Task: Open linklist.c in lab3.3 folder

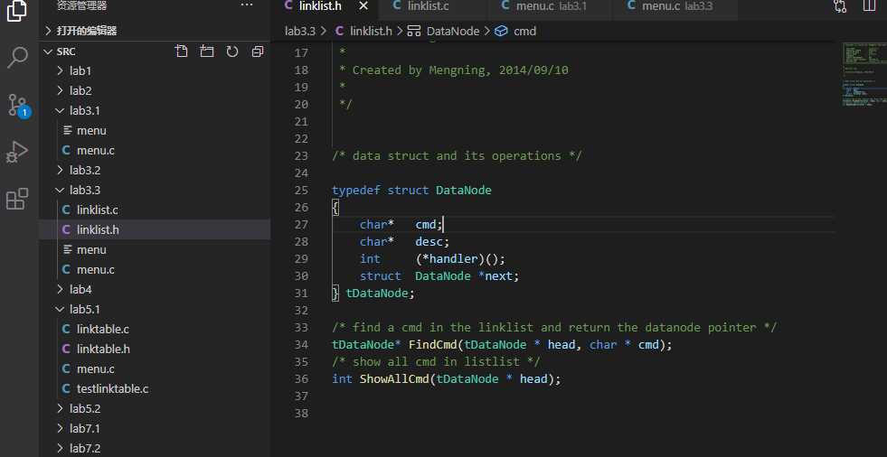Action: pos(155,210)
